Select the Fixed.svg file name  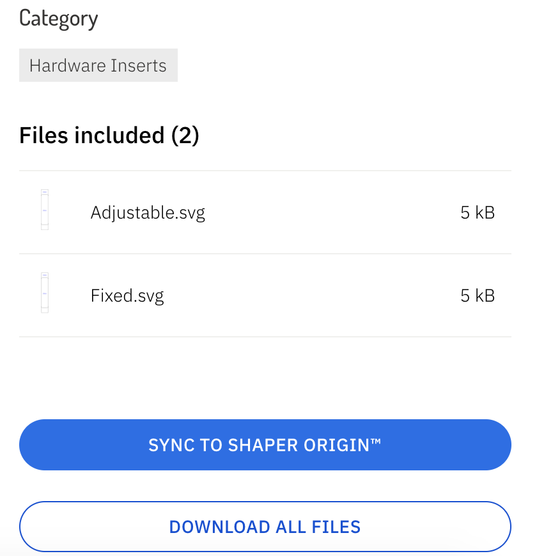[x=127, y=295]
